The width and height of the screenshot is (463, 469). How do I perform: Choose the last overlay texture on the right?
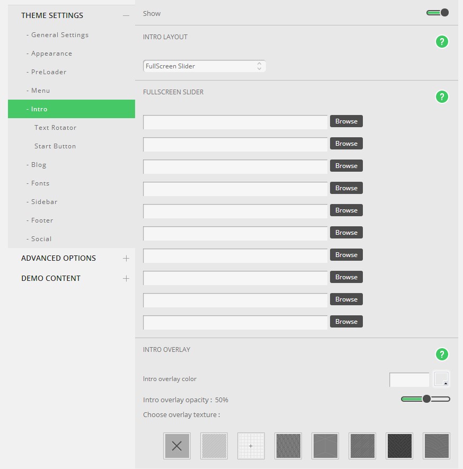(x=437, y=446)
